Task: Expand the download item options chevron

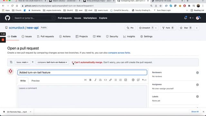Action: tap(31, 112)
